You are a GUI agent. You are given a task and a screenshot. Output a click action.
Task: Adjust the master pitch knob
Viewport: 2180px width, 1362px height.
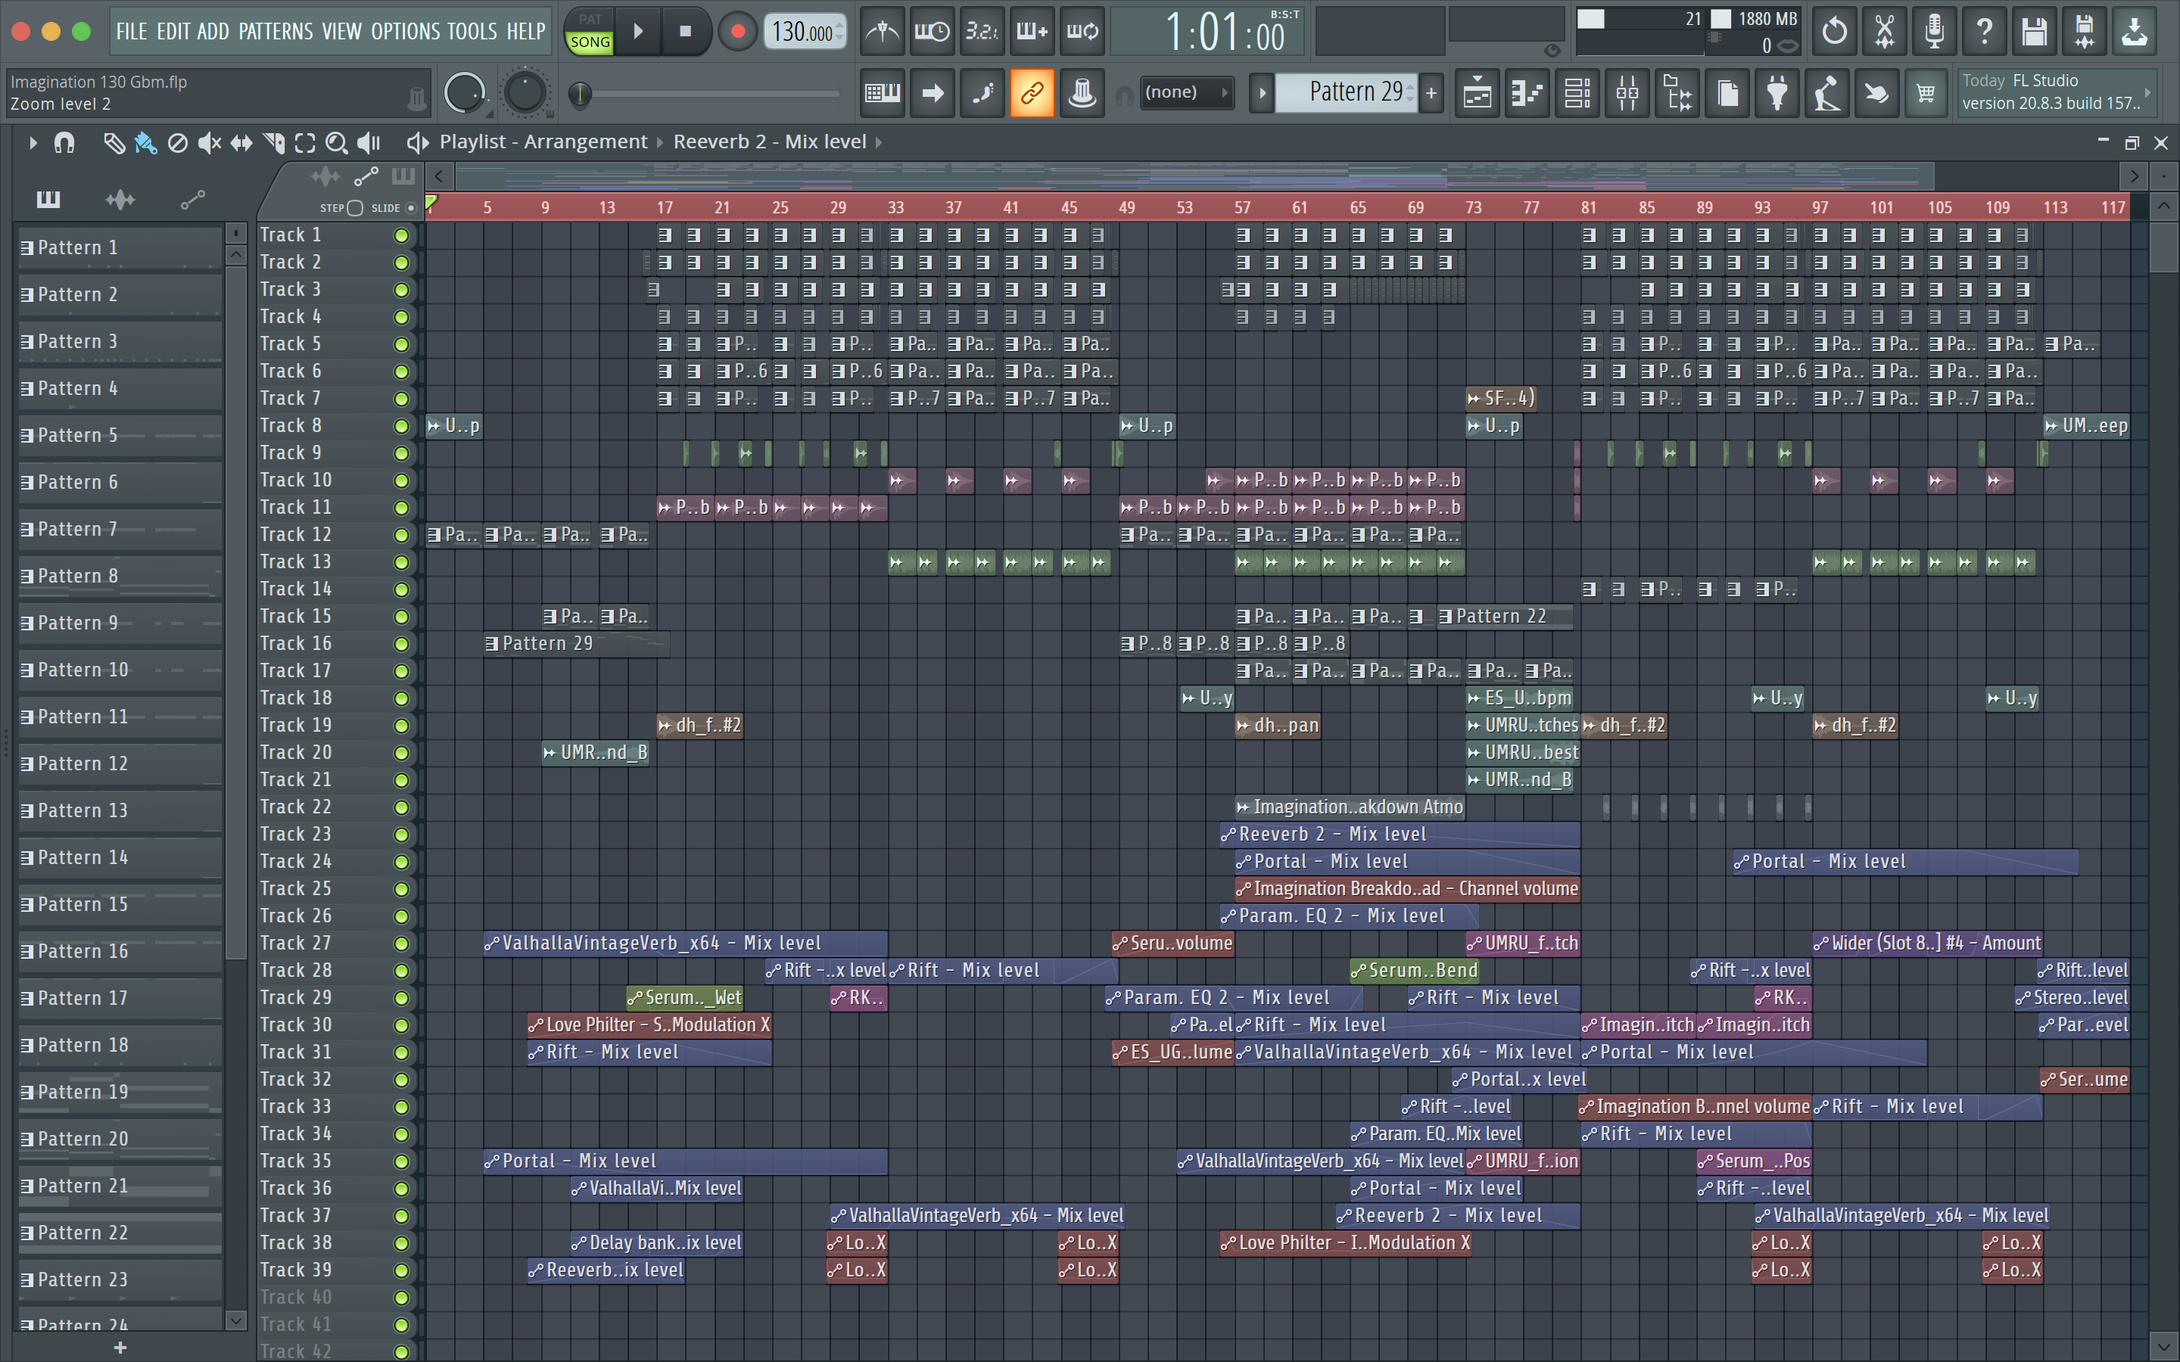pyautogui.click(x=525, y=93)
